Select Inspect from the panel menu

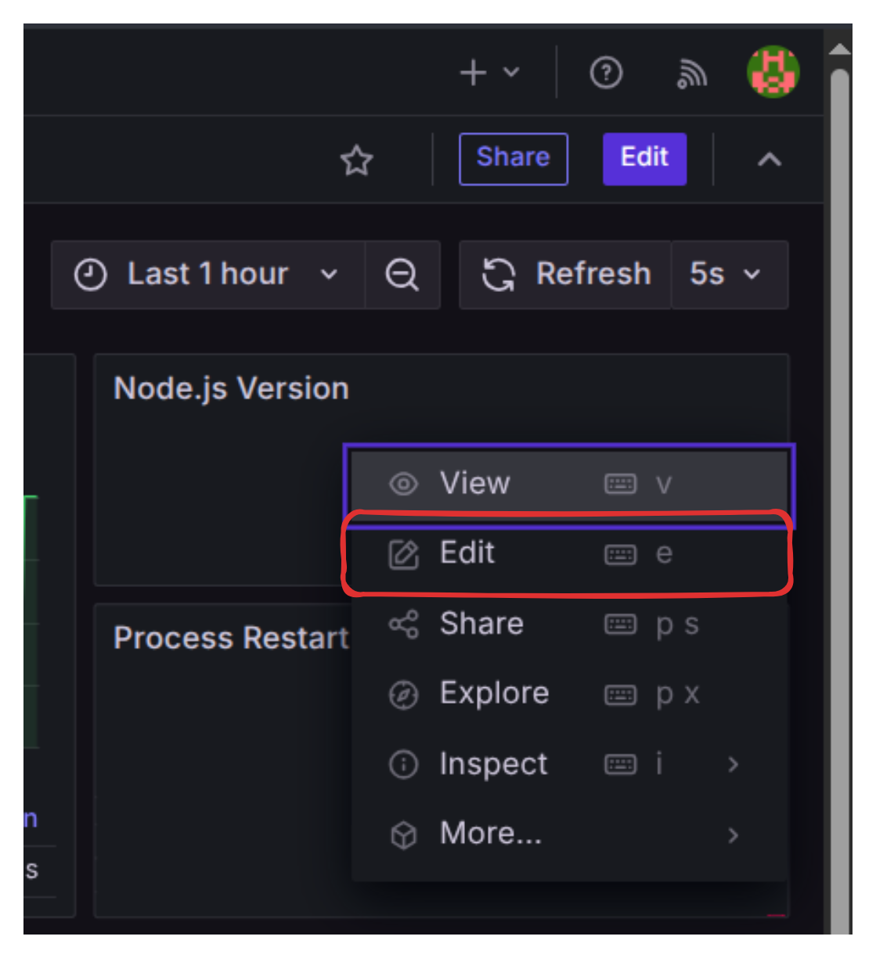pos(493,765)
